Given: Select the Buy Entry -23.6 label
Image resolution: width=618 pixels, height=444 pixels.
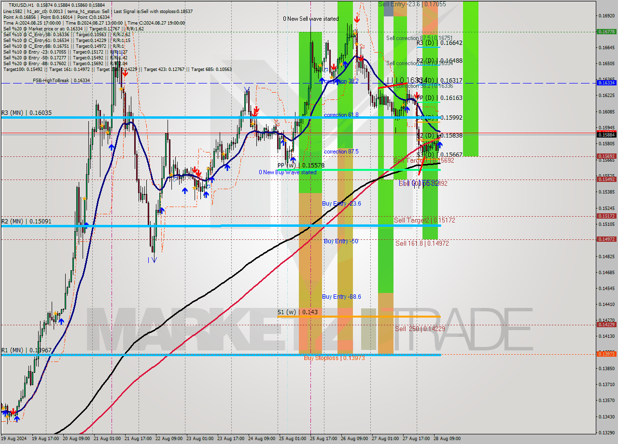Looking at the screenshot, I should tap(342, 204).
